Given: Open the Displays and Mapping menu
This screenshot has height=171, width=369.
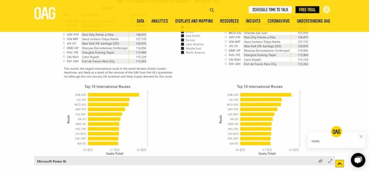Looking at the screenshot, I should pos(194,21).
